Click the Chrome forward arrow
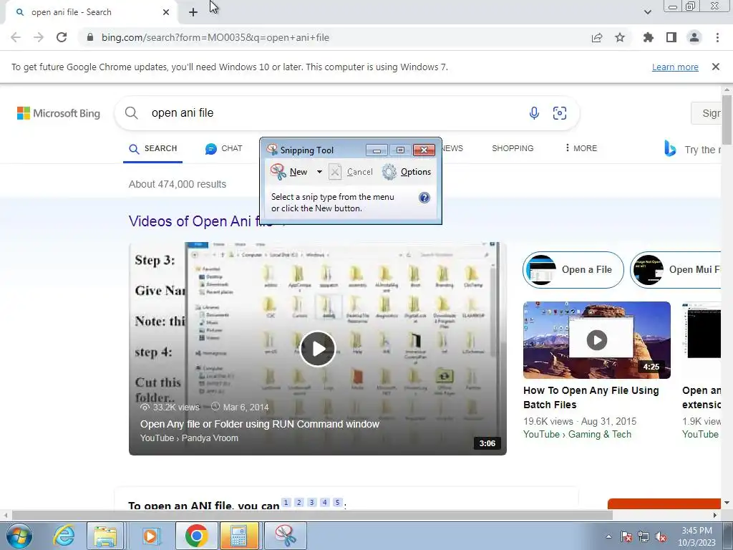The height and width of the screenshot is (550, 733). [x=39, y=37]
